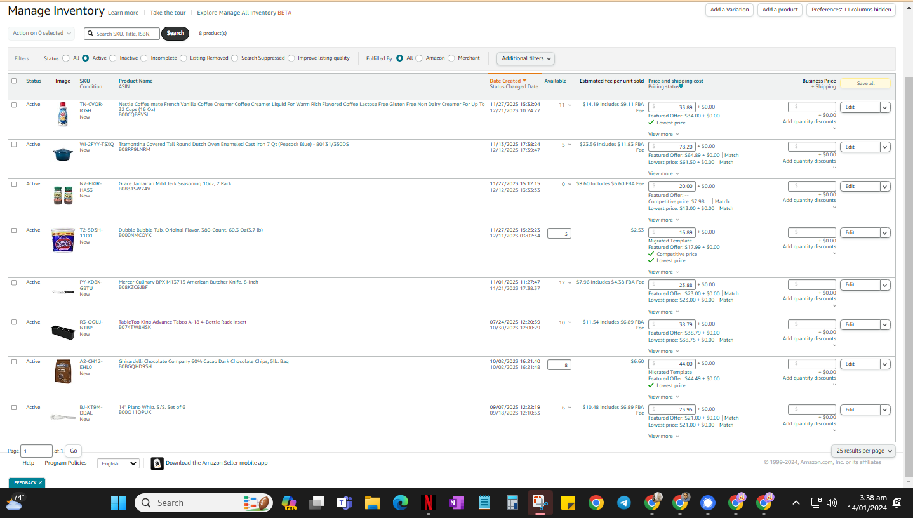Choose the Search Suppressed filter radio
This screenshot has height=518, width=913.
235,58
